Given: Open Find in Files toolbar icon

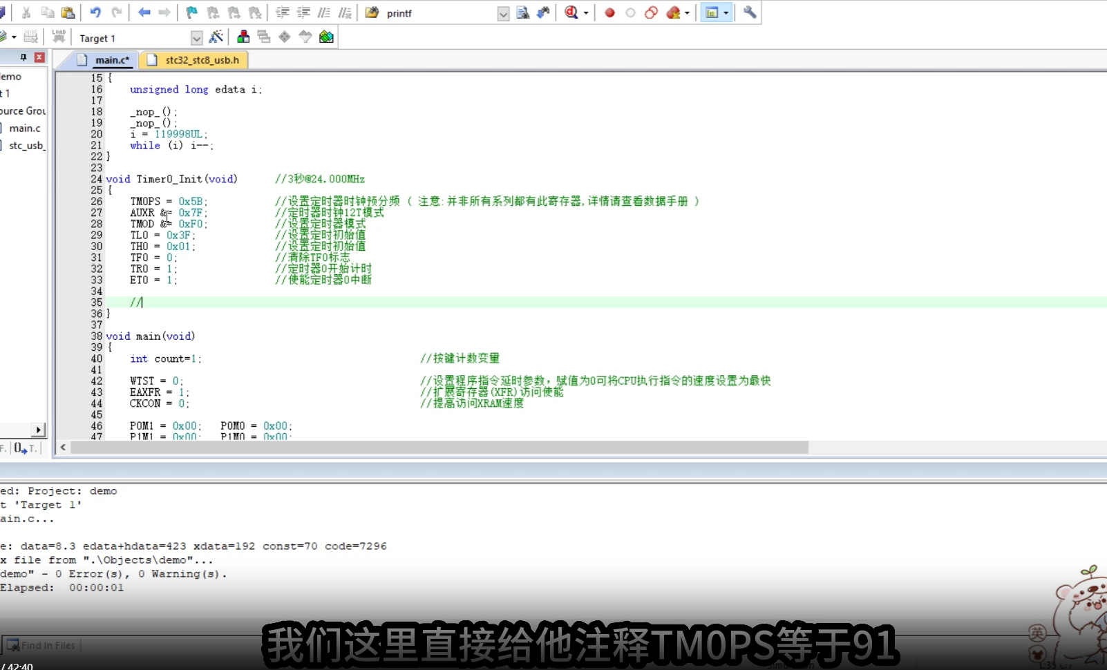Looking at the screenshot, I should pos(372,12).
